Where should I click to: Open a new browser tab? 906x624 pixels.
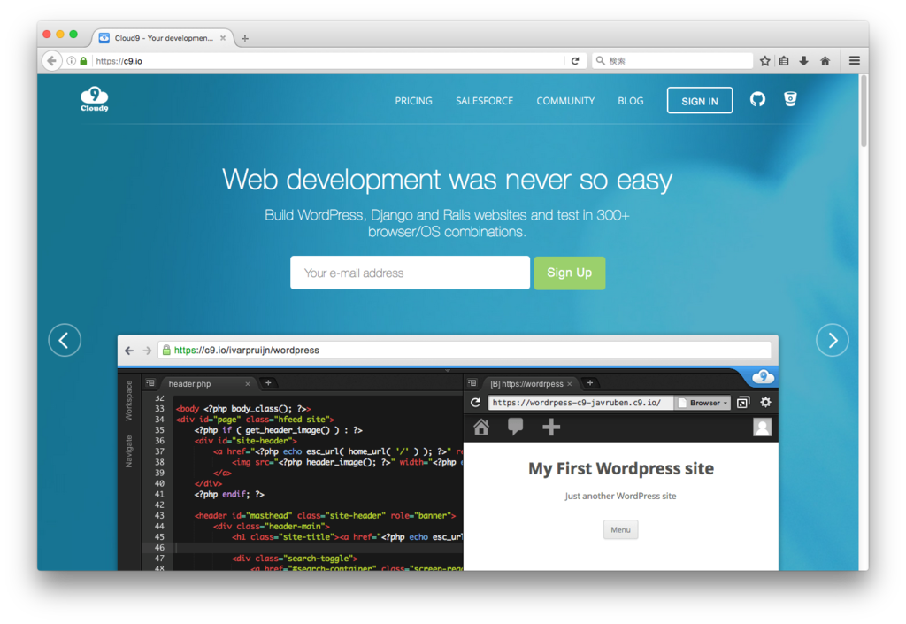point(245,39)
